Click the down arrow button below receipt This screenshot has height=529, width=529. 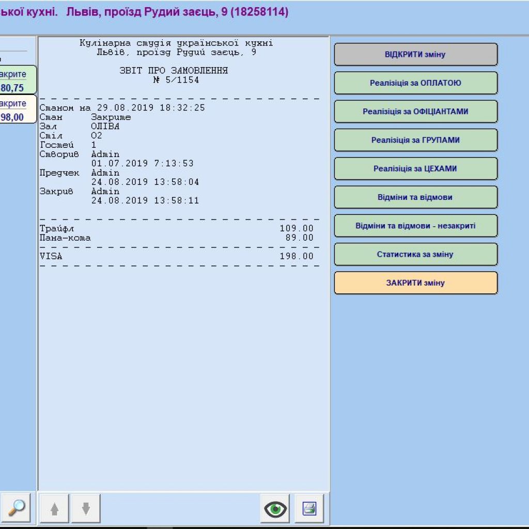[x=86, y=508]
